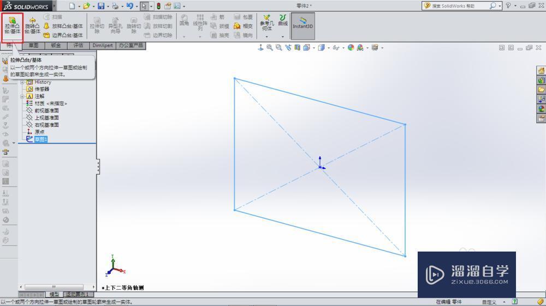Viewport: 546px width, 306px height.
Task: Click the New document icon
Action: pyautogui.click(x=72, y=6)
